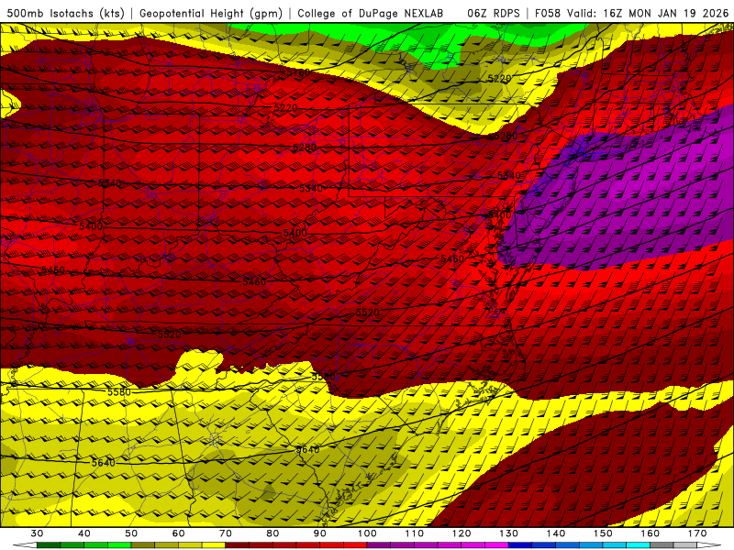This screenshot has width=734, height=550.
Task: Click the 40 knot legend label
Action: click(84, 533)
